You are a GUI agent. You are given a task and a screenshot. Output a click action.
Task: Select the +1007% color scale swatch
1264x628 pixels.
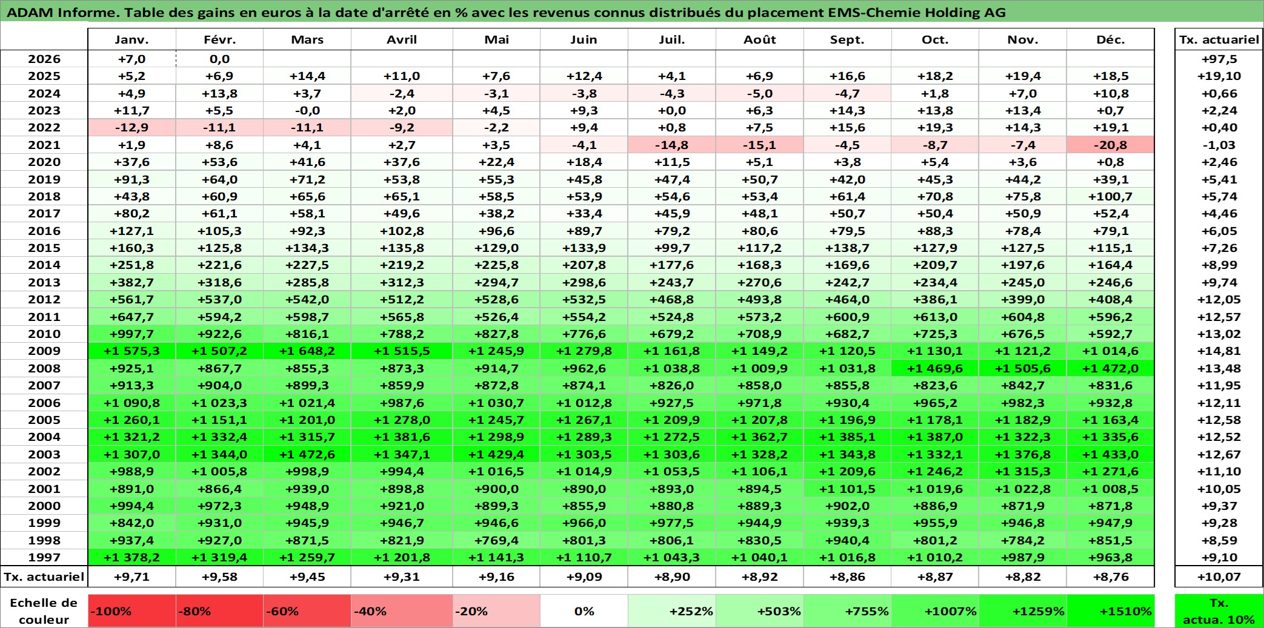click(936, 611)
